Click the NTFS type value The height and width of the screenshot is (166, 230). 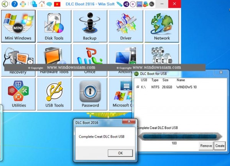pos(155,87)
